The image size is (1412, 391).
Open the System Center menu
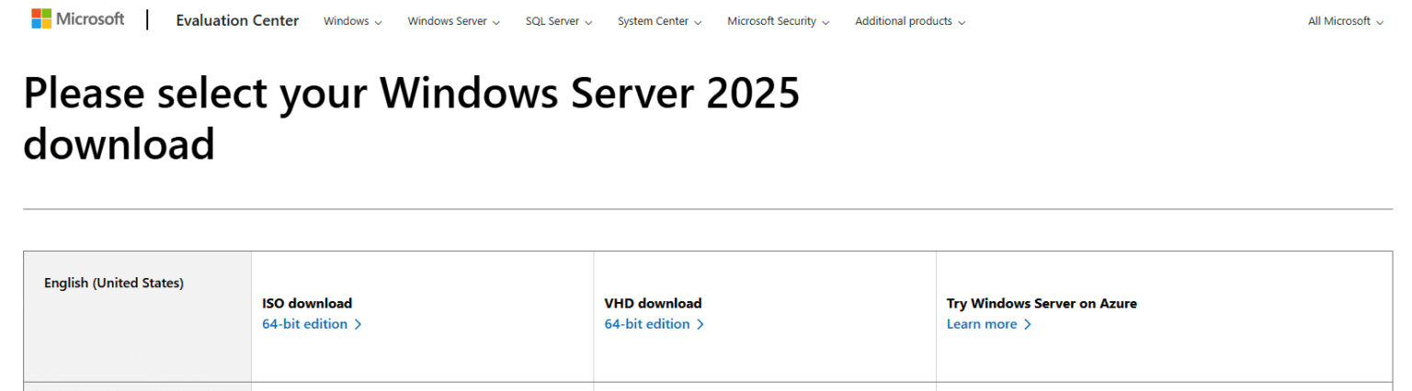659,21
